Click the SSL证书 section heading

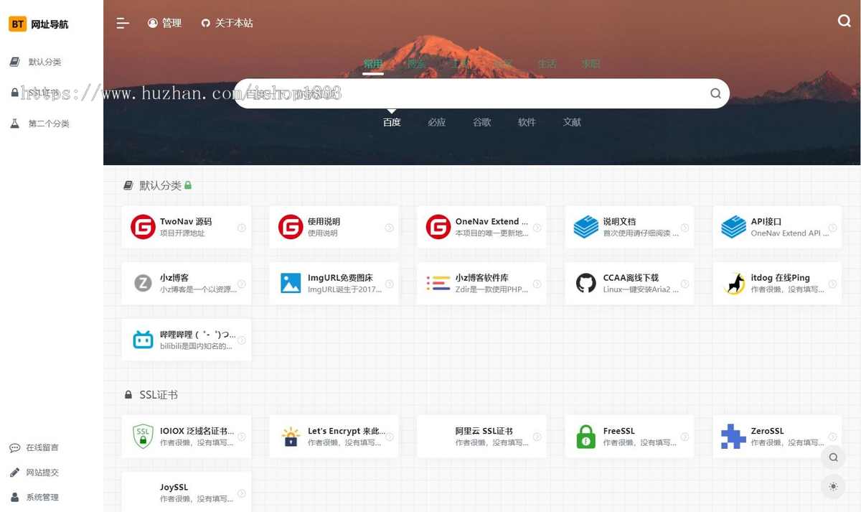(x=159, y=395)
